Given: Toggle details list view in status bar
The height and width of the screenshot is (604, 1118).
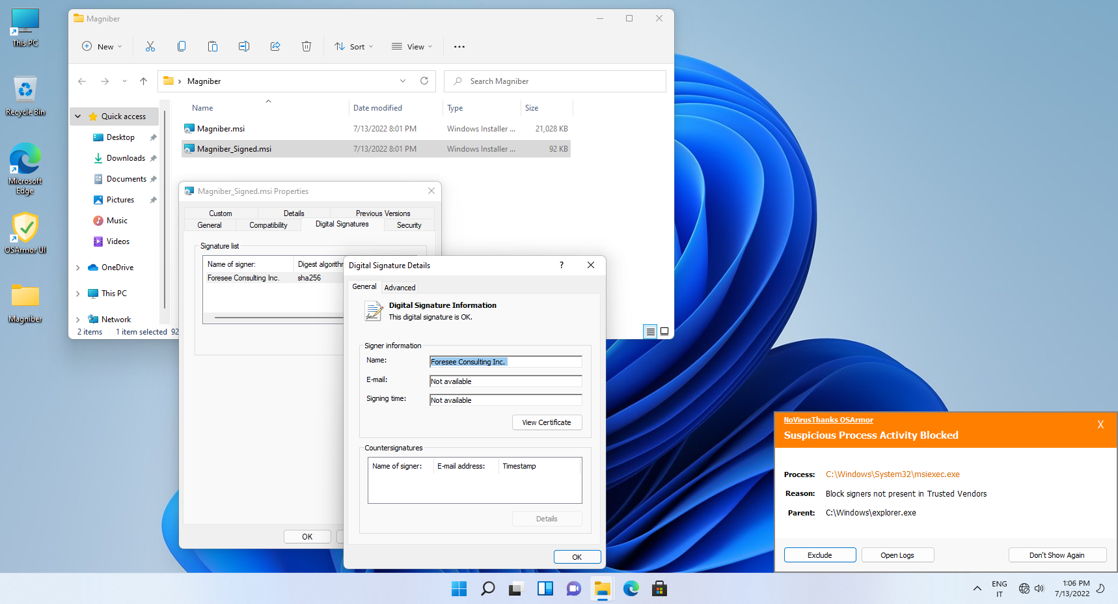Looking at the screenshot, I should tap(650, 331).
